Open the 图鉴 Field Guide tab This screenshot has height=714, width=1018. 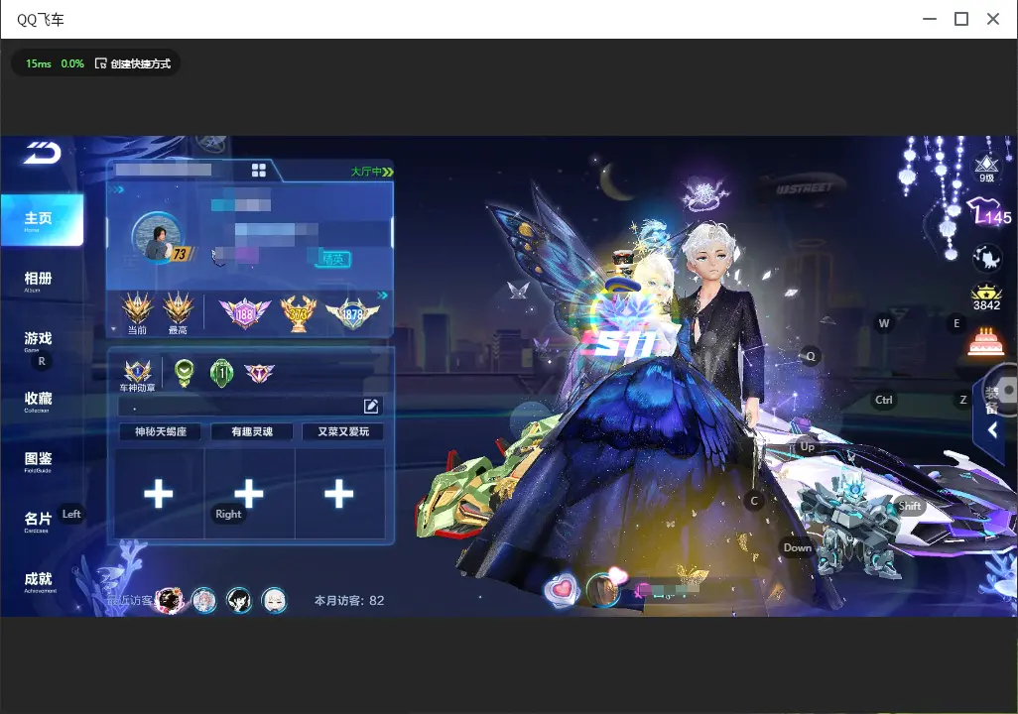(x=38, y=461)
